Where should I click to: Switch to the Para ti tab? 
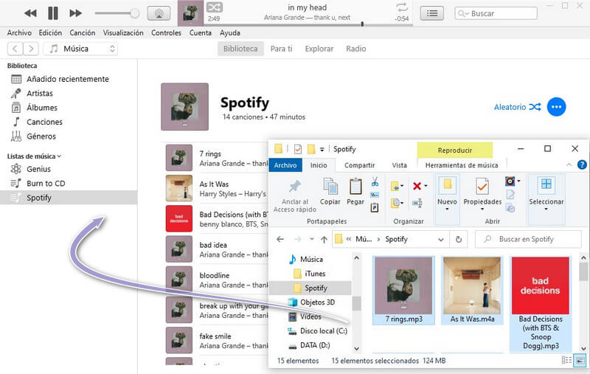(x=281, y=49)
